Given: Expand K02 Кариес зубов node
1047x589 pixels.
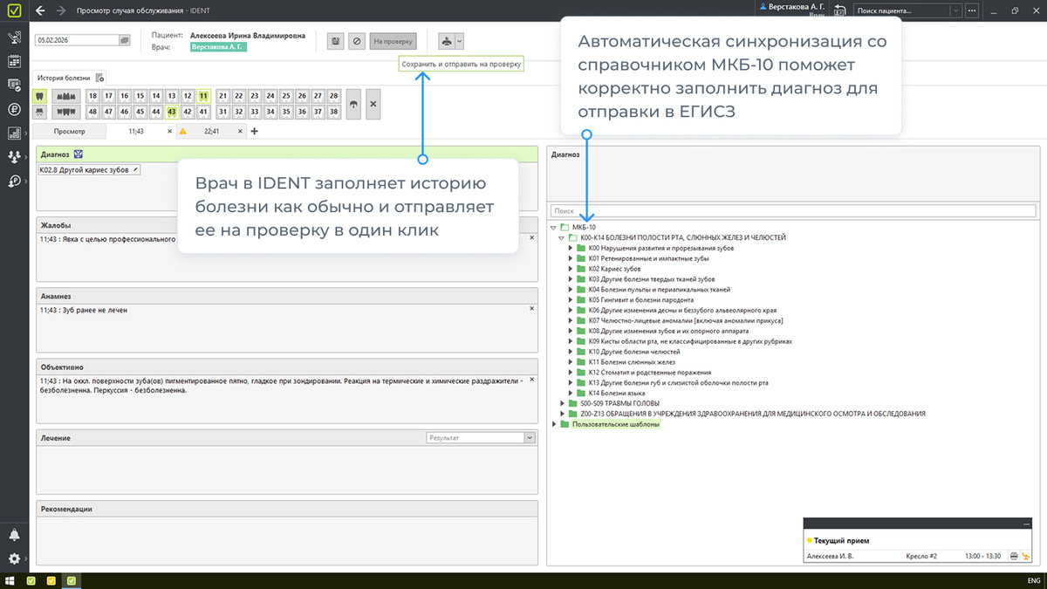Looking at the screenshot, I should (x=571, y=269).
